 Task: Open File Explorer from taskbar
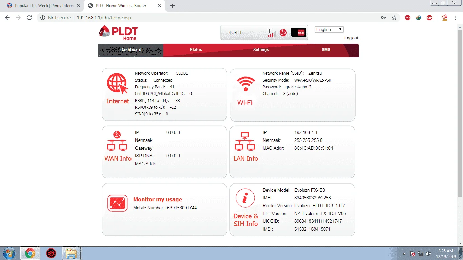pos(71,253)
